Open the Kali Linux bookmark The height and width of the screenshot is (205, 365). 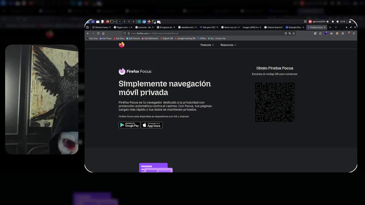pyautogui.click(x=92, y=38)
